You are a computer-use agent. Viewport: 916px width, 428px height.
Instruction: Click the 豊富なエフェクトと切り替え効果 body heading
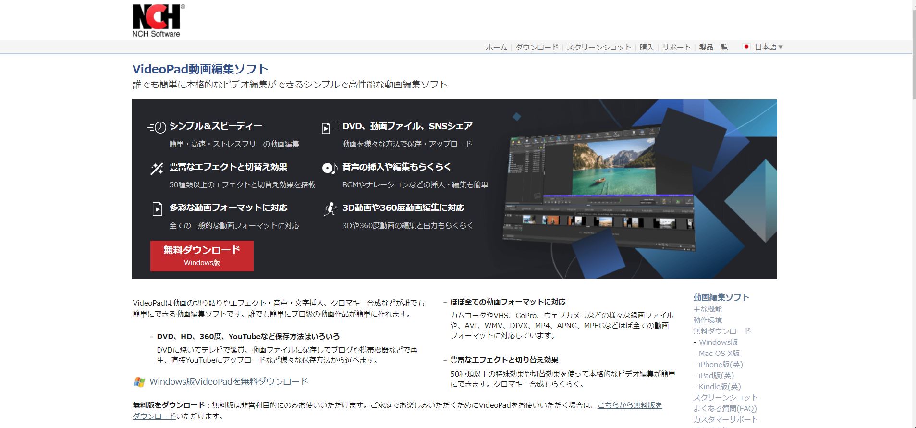click(504, 360)
